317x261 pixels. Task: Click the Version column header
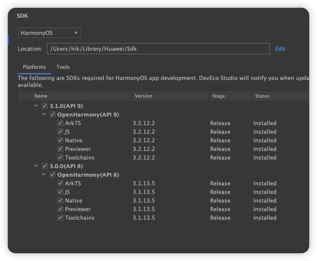pyautogui.click(x=170, y=96)
